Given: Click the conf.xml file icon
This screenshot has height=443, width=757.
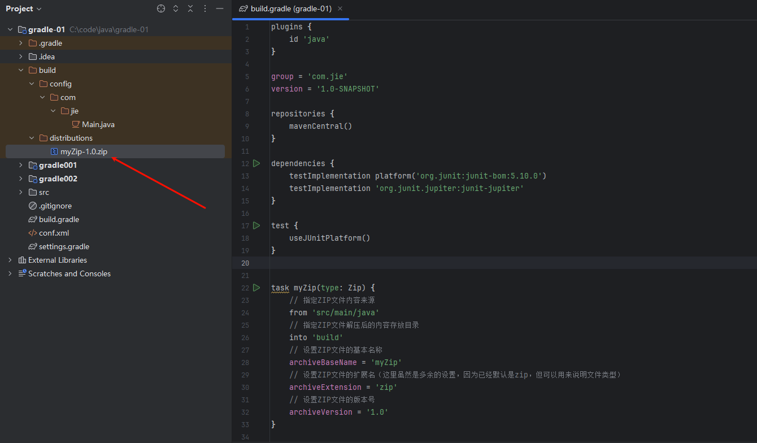Looking at the screenshot, I should click(33, 233).
